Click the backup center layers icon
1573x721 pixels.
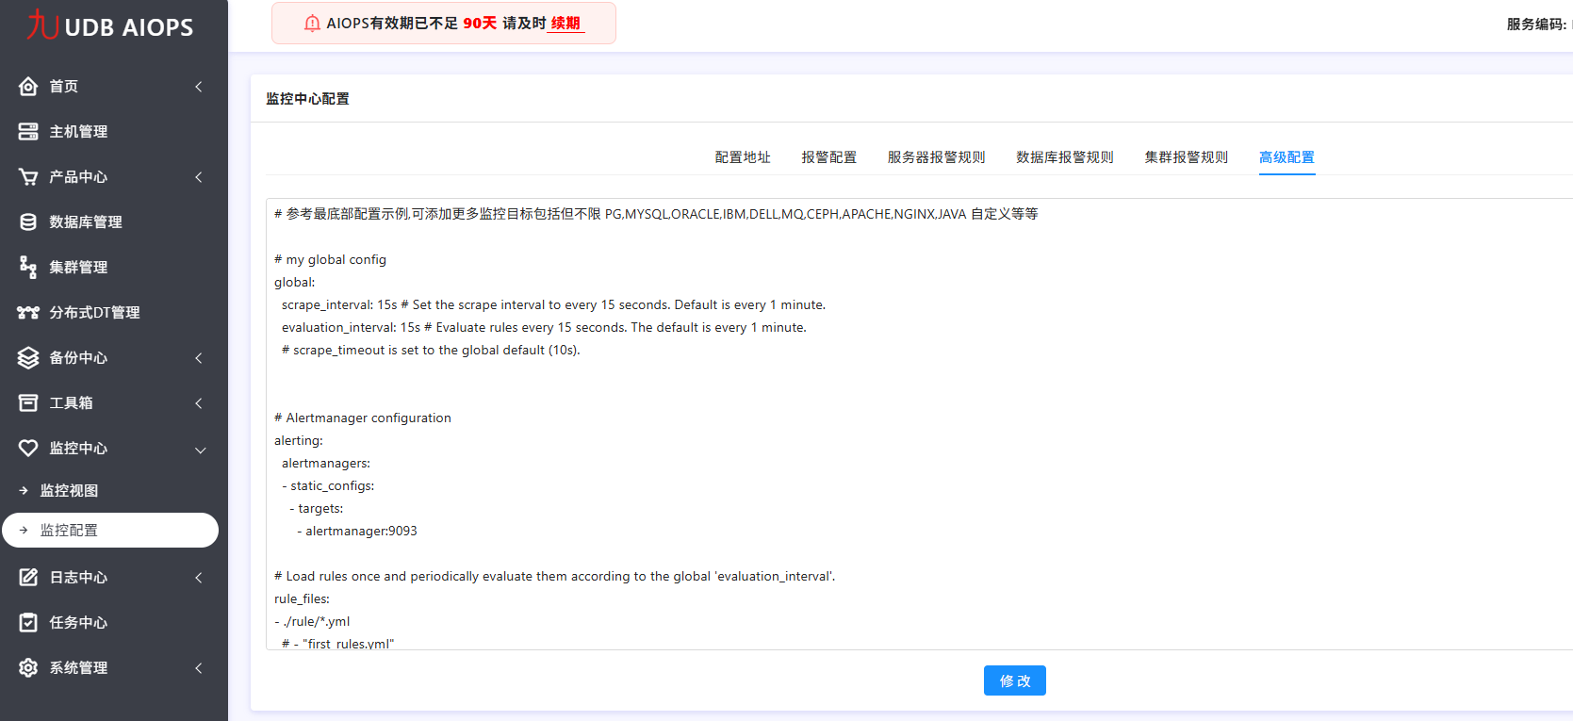pyautogui.click(x=28, y=358)
